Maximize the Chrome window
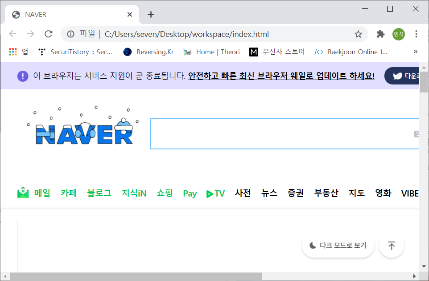The width and height of the screenshot is (429, 281). tap(390, 9)
